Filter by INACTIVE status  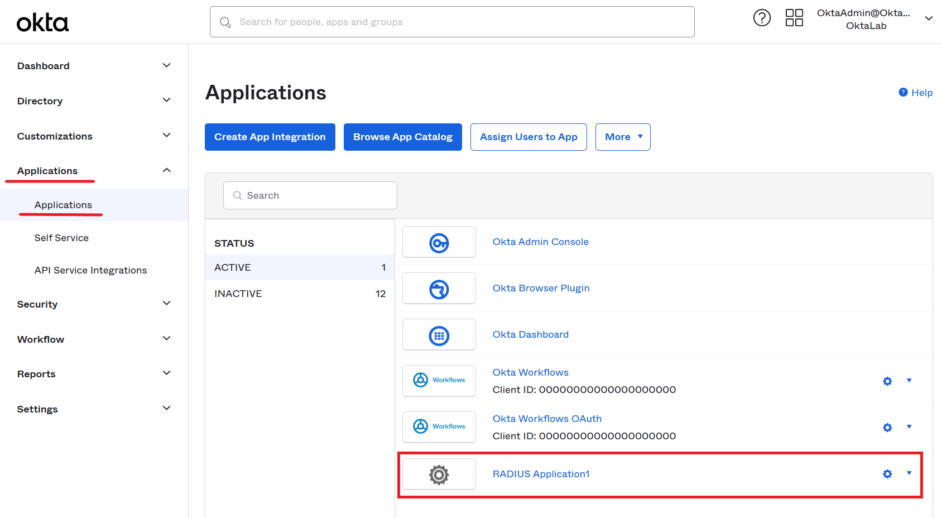pyautogui.click(x=300, y=294)
